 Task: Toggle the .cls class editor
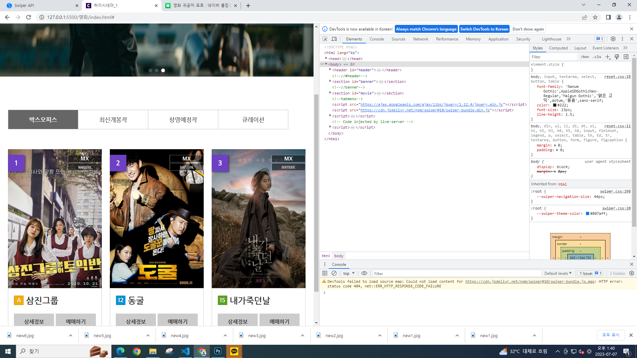click(597, 57)
